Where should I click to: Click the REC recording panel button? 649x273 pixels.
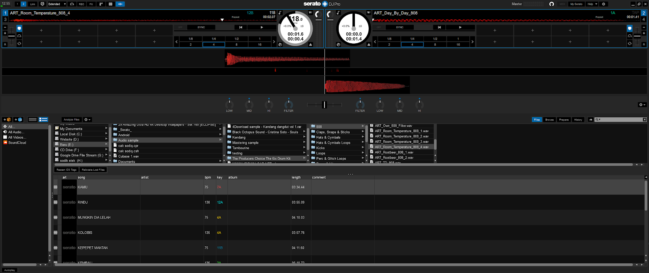(82, 4)
